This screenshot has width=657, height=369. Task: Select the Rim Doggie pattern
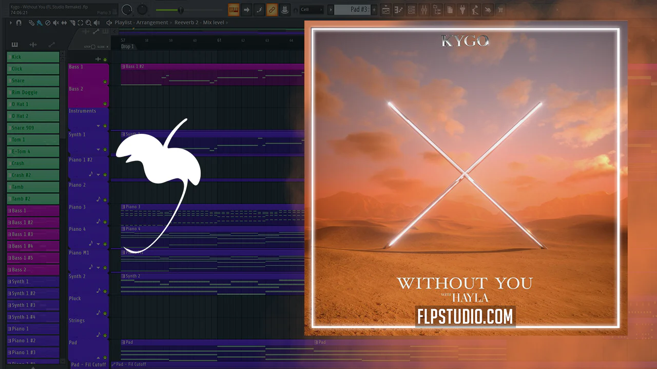tap(33, 92)
